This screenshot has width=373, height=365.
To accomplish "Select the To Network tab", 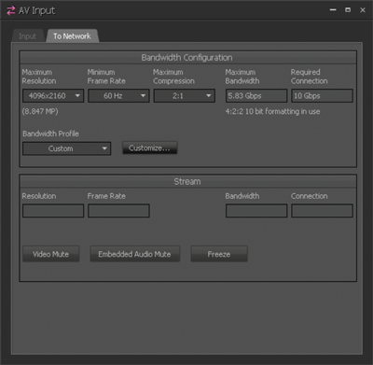I will 72,36.
